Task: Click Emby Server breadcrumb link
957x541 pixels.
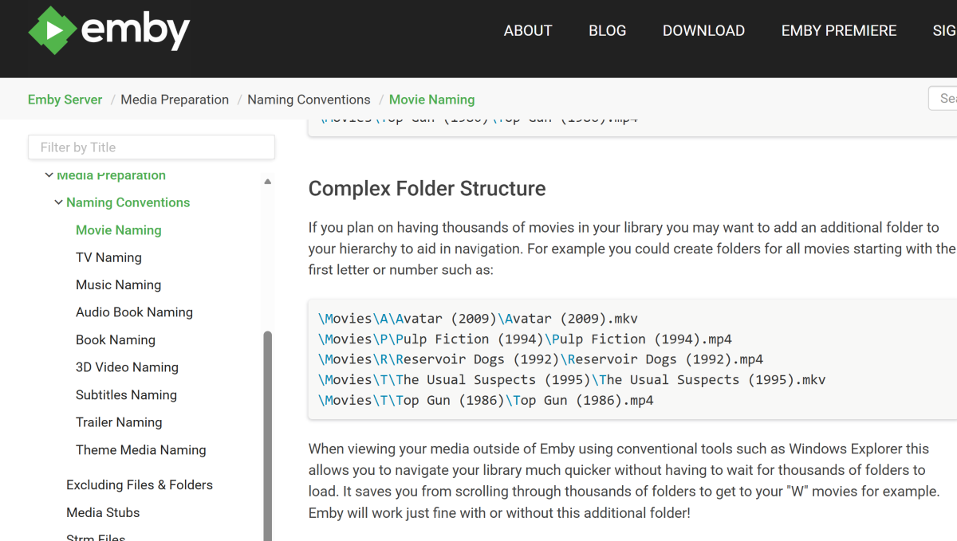Action: click(65, 100)
